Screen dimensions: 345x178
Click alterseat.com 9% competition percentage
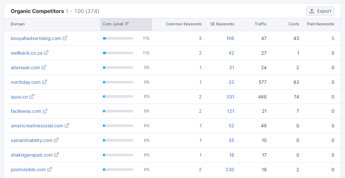click(147, 68)
